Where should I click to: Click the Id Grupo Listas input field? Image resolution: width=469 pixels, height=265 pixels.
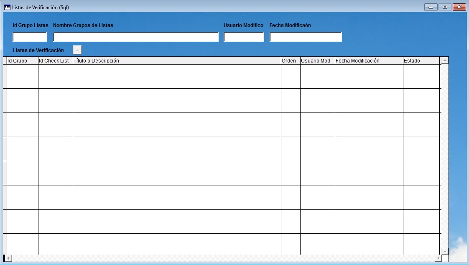[x=30, y=37]
